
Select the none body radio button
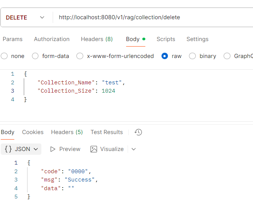tap(4, 56)
